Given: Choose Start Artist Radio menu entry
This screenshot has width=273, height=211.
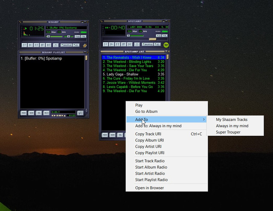Looking at the screenshot, I should tap(167, 173).
